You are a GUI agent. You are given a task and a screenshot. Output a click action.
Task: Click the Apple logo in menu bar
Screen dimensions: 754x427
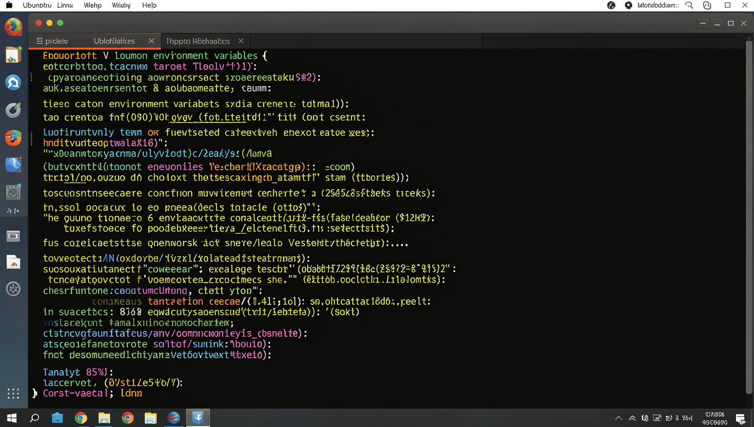coord(9,5)
